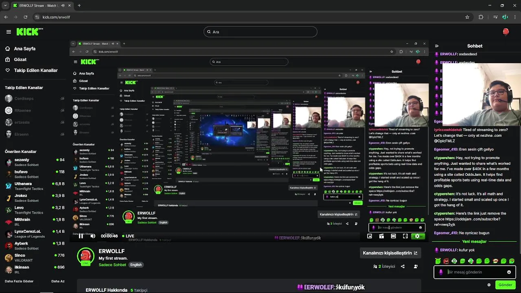
Task: Click the username lyriccowhidehd in chat
Action: [448, 130]
